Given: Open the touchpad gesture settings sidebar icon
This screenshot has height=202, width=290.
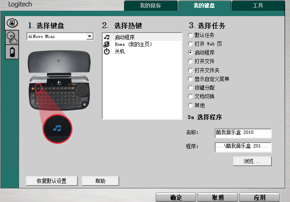Looking at the screenshot, I should (x=12, y=38).
